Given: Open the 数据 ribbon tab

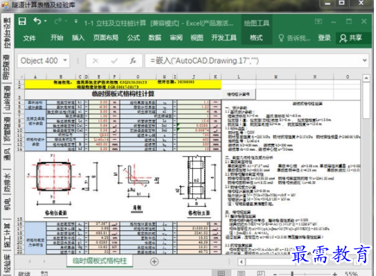Looking at the screenshot, I should 155,38.
